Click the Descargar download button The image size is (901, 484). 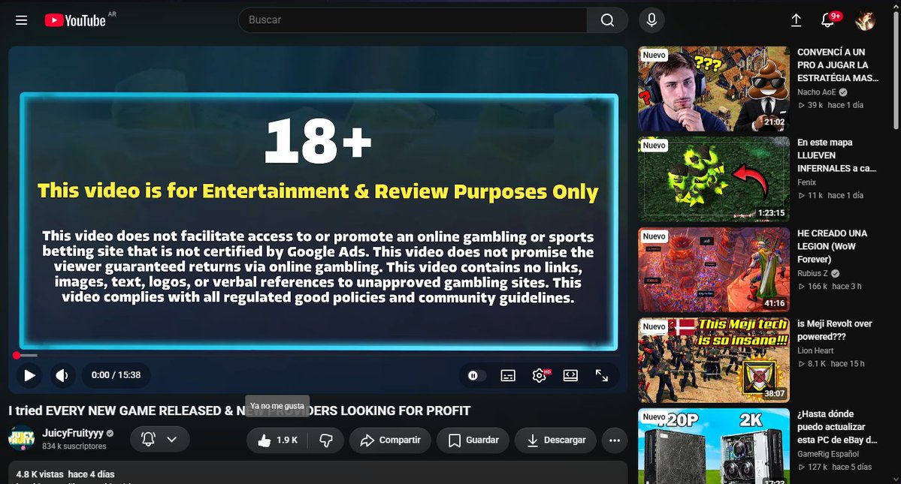[555, 440]
